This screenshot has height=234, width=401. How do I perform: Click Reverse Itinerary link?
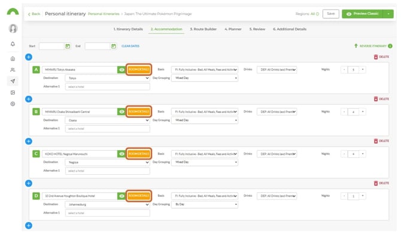tap(371, 46)
